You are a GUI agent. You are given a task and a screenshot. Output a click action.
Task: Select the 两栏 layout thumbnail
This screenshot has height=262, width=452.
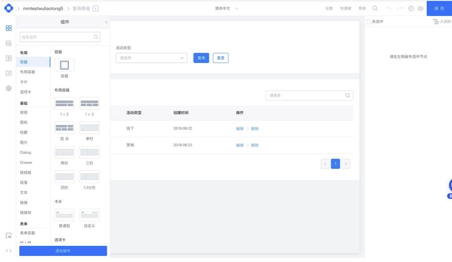click(64, 152)
